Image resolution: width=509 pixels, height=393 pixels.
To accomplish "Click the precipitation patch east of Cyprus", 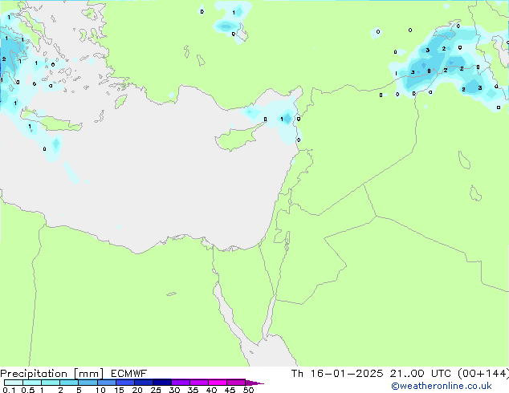I will coord(287,119).
